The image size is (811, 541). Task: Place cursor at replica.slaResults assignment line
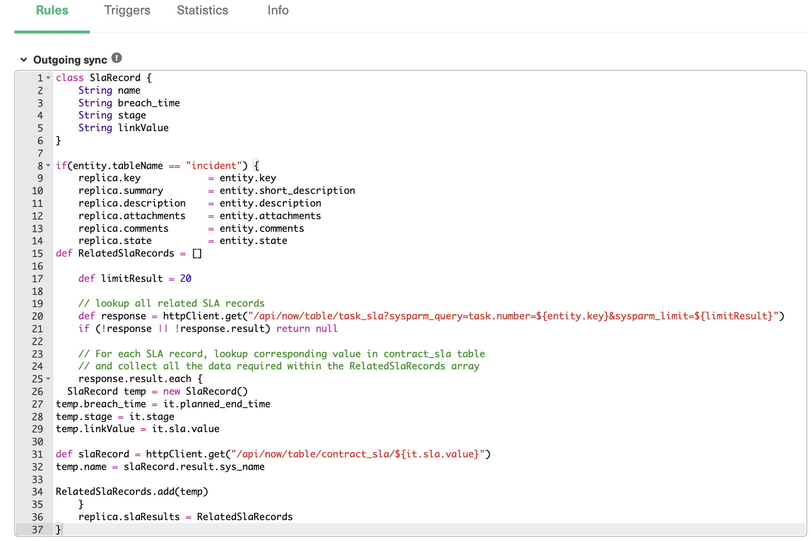(185, 517)
